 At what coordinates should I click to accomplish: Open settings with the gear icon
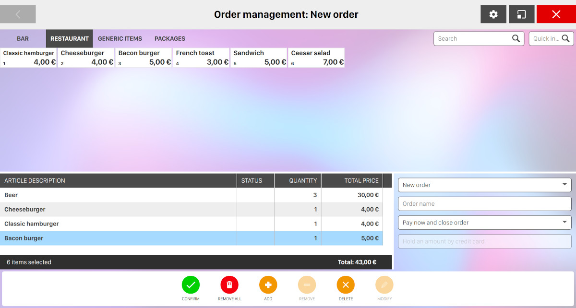(x=493, y=14)
